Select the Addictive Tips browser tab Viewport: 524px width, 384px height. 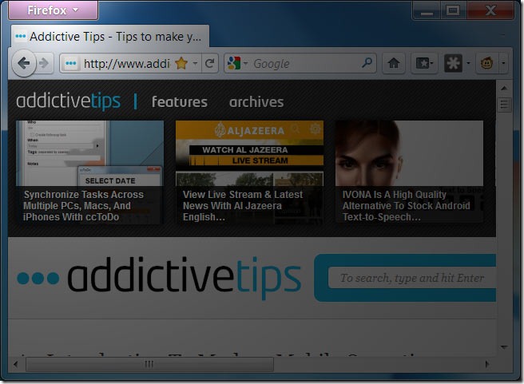(x=110, y=36)
